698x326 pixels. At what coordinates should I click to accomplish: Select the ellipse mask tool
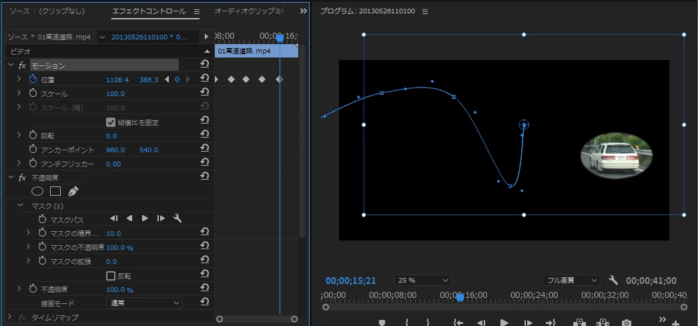point(37,192)
